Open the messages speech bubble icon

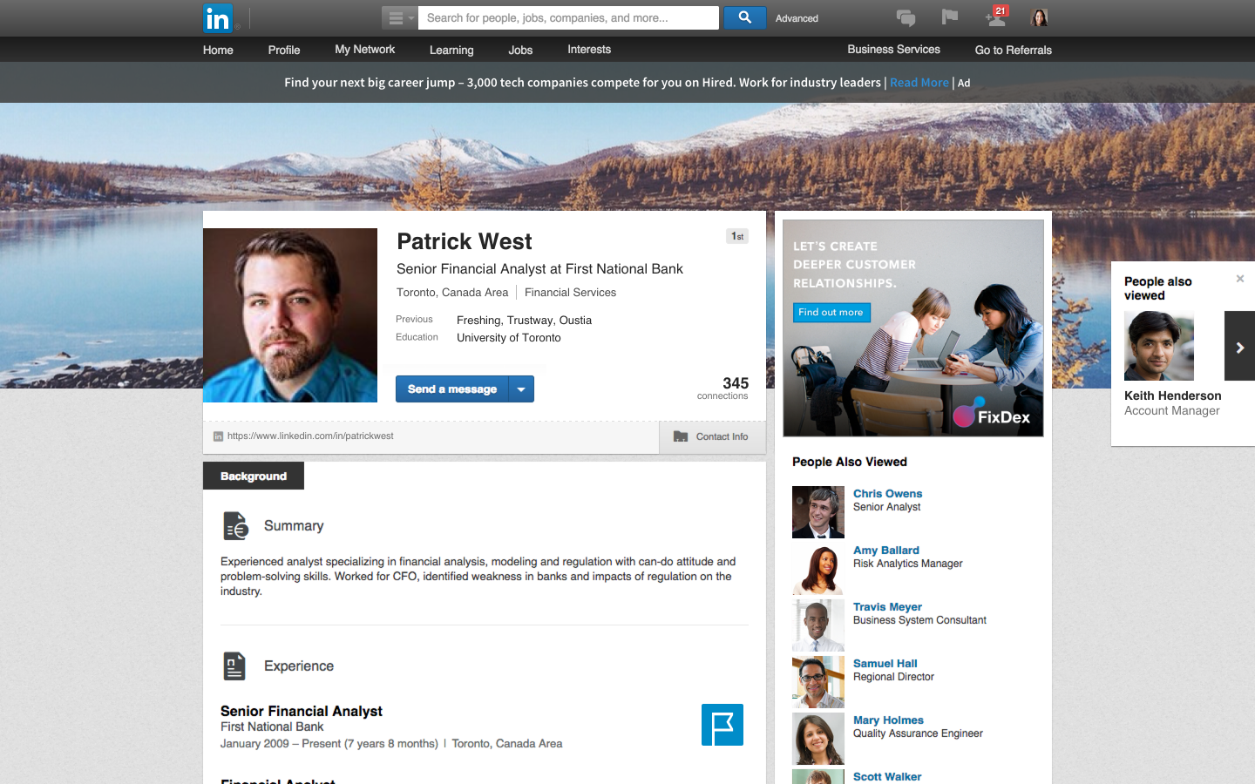[906, 17]
